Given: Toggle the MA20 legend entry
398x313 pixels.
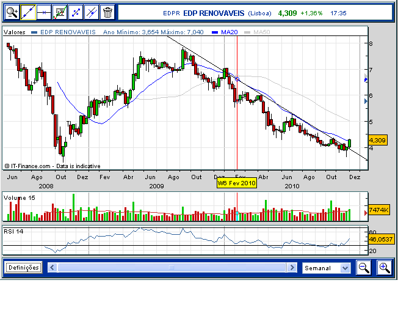Looking at the screenshot, I should tap(225, 32).
